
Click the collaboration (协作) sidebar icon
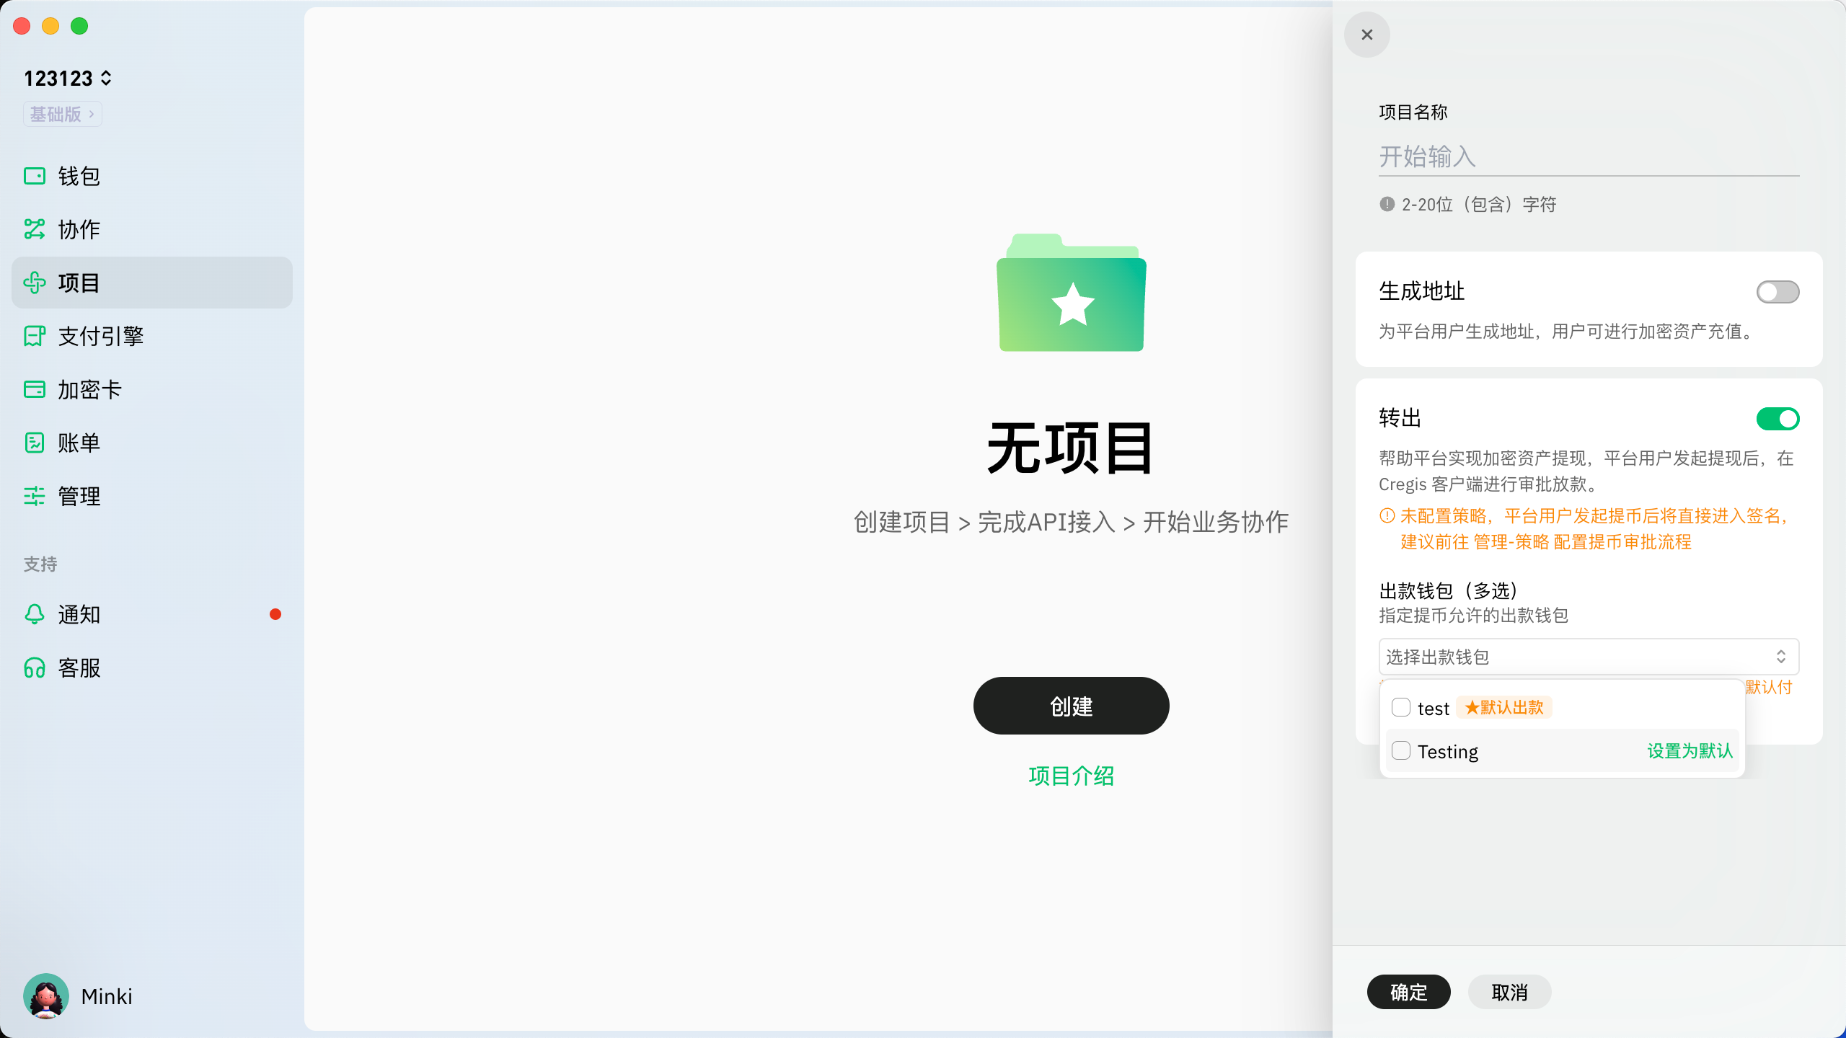[35, 229]
